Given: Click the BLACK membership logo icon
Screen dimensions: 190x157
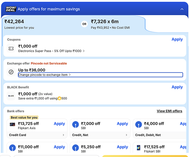Looking at the screenshot, I should coord(11,96).
